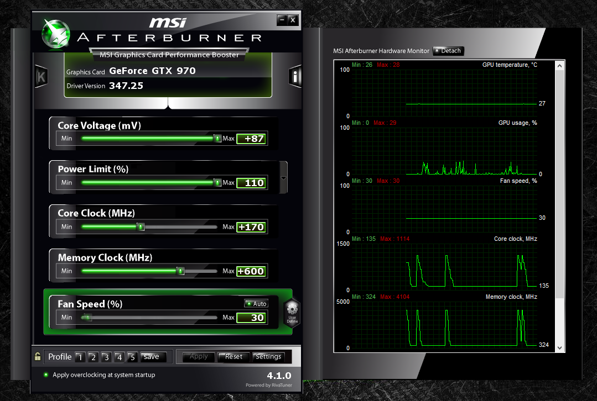Click the Core Clock slider handle
The image size is (597, 401).
[x=141, y=227]
